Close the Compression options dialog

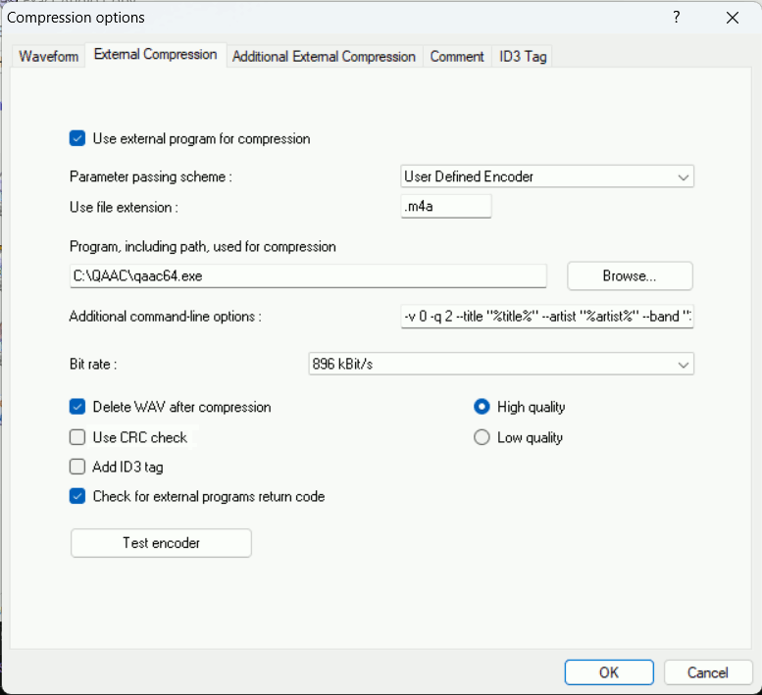point(732,18)
